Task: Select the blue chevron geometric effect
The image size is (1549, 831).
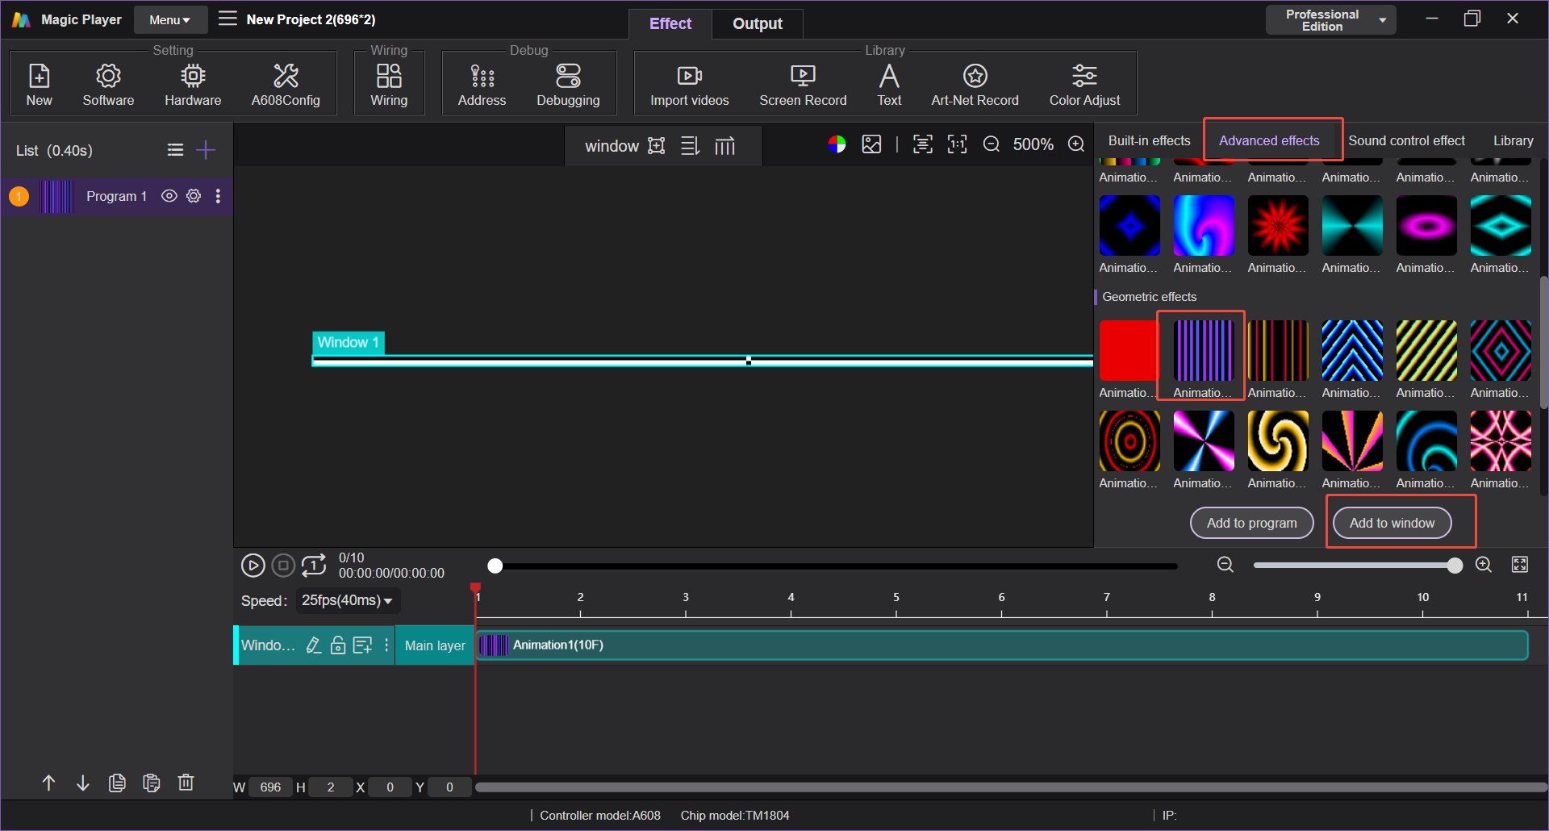Action: tap(1352, 350)
